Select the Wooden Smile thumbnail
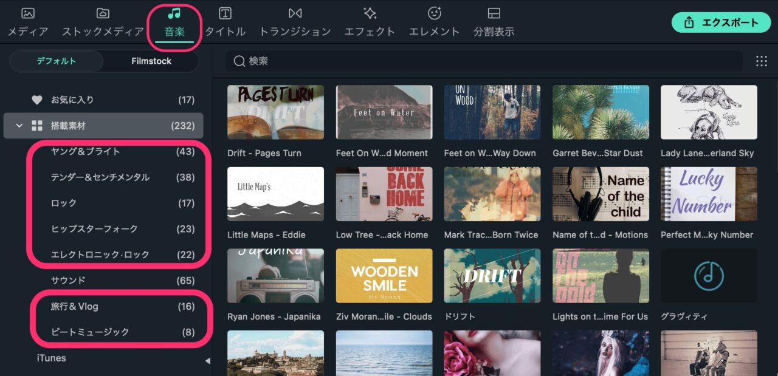This screenshot has height=376, width=778. (384, 276)
